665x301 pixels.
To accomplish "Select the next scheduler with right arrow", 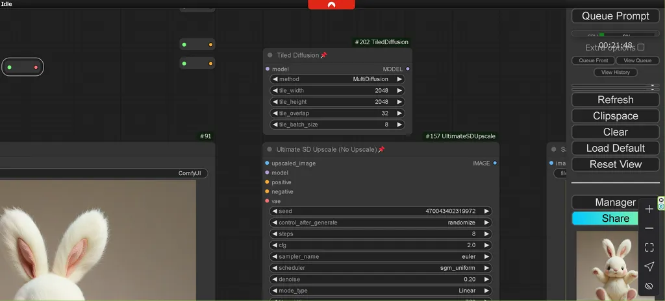I will pyautogui.click(x=486, y=268).
